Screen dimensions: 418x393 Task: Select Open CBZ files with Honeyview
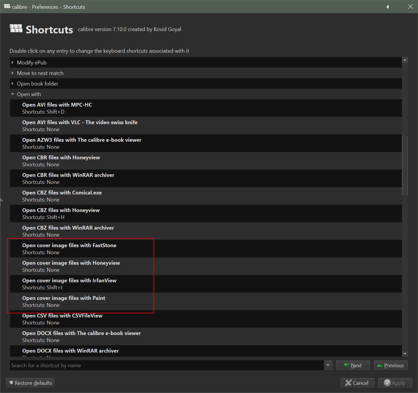206,213
